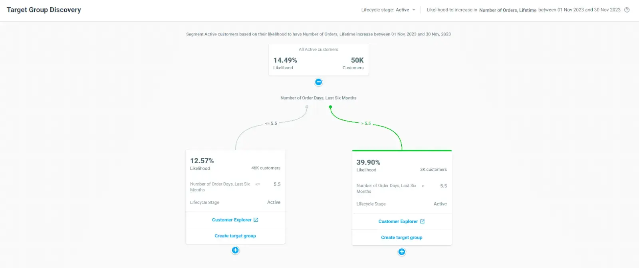The width and height of the screenshot is (639, 268).
Task: Select the gray branch connector dot
Action: pos(307,107)
